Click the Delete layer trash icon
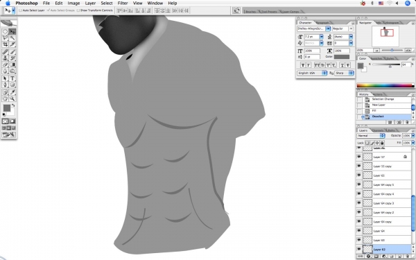The image size is (416, 260). (407, 257)
